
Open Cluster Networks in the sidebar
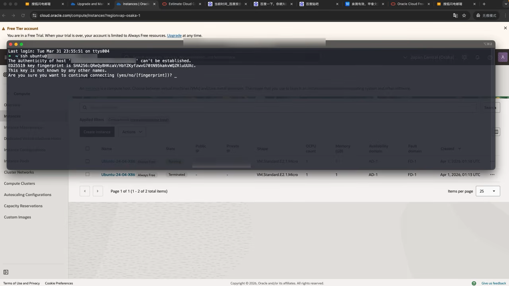tap(19, 172)
